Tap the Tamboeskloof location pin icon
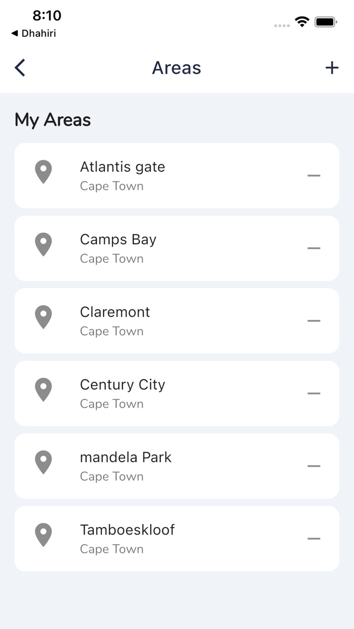Image resolution: width=354 pixels, height=629 pixels. (x=43, y=535)
